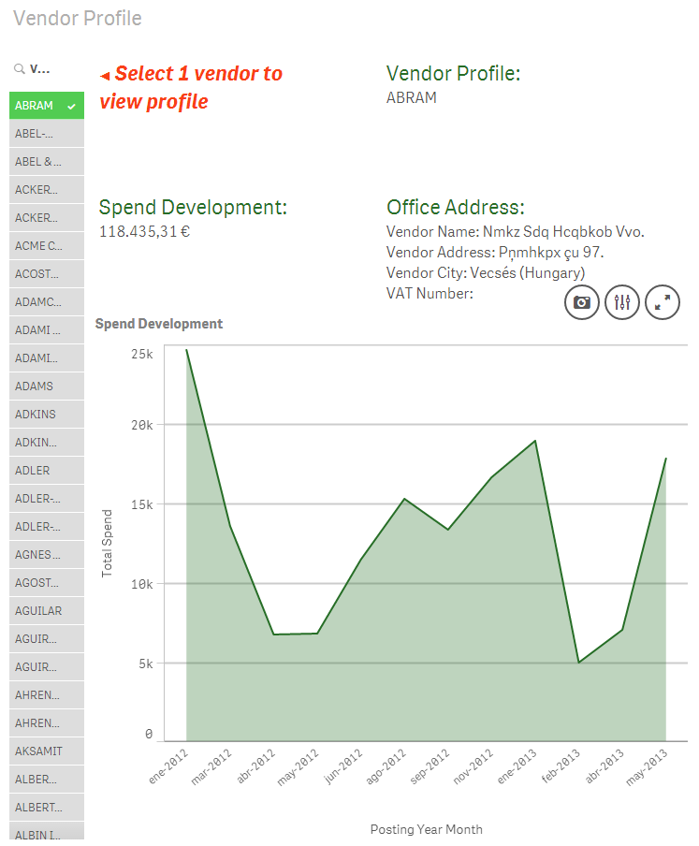Click the Total Spend axis title

(108, 543)
